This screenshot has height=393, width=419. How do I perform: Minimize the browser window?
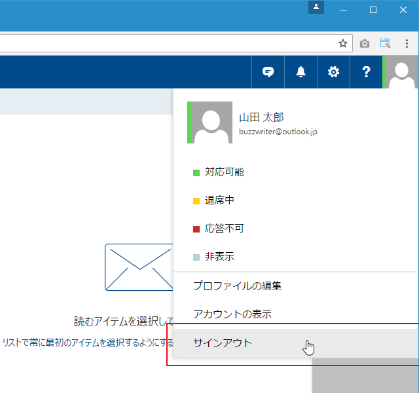(x=344, y=10)
